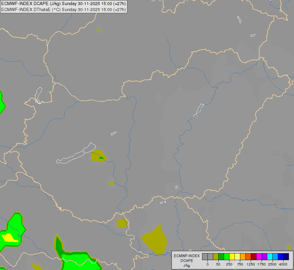Click the navy legend swatch

[286, 257]
